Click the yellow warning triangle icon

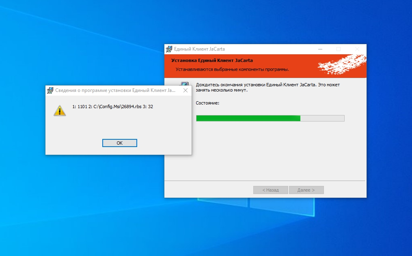(x=60, y=110)
